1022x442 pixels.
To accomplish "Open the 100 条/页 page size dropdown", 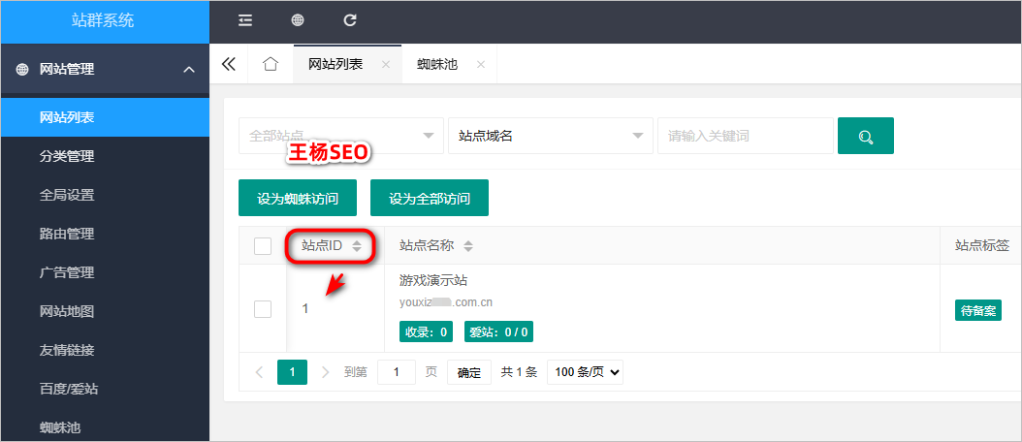I will point(585,372).
